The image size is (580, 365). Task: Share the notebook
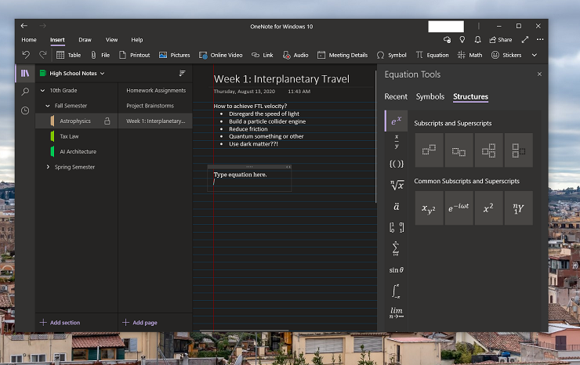(501, 40)
